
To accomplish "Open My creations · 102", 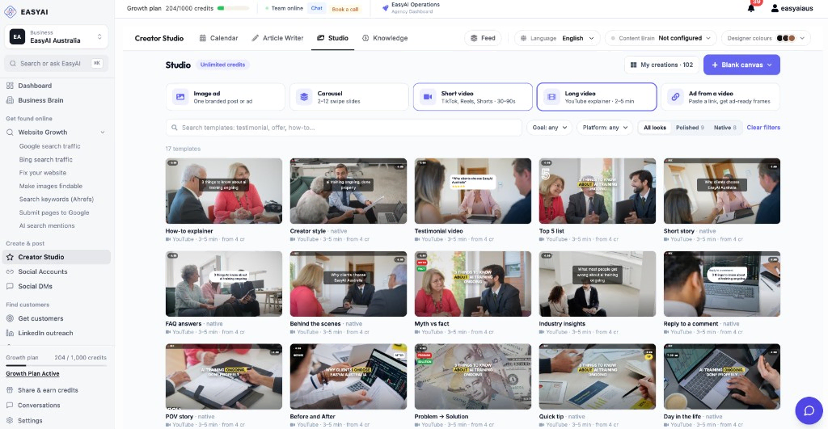I will tap(661, 65).
